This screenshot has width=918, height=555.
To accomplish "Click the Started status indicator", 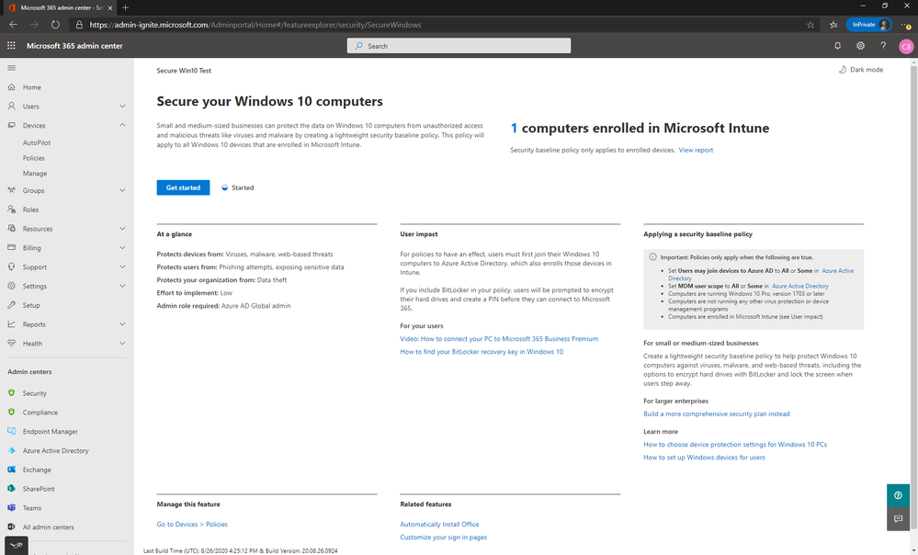I will click(x=238, y=187).
